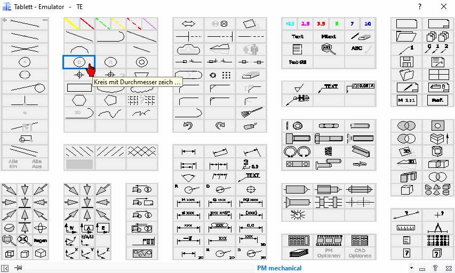Image resolution: width=455 pixels, height=273 pixels.
Task: Choose the coil spring part icon
Action: [329, 151]
